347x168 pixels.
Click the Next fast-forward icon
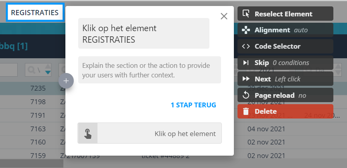(246, 79)
